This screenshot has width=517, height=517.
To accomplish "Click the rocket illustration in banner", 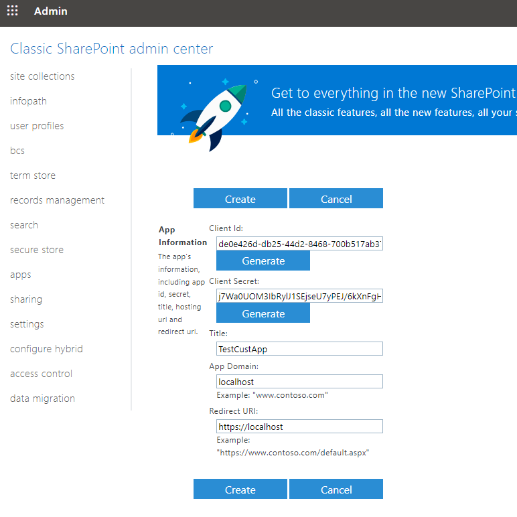I will (216, 114).
